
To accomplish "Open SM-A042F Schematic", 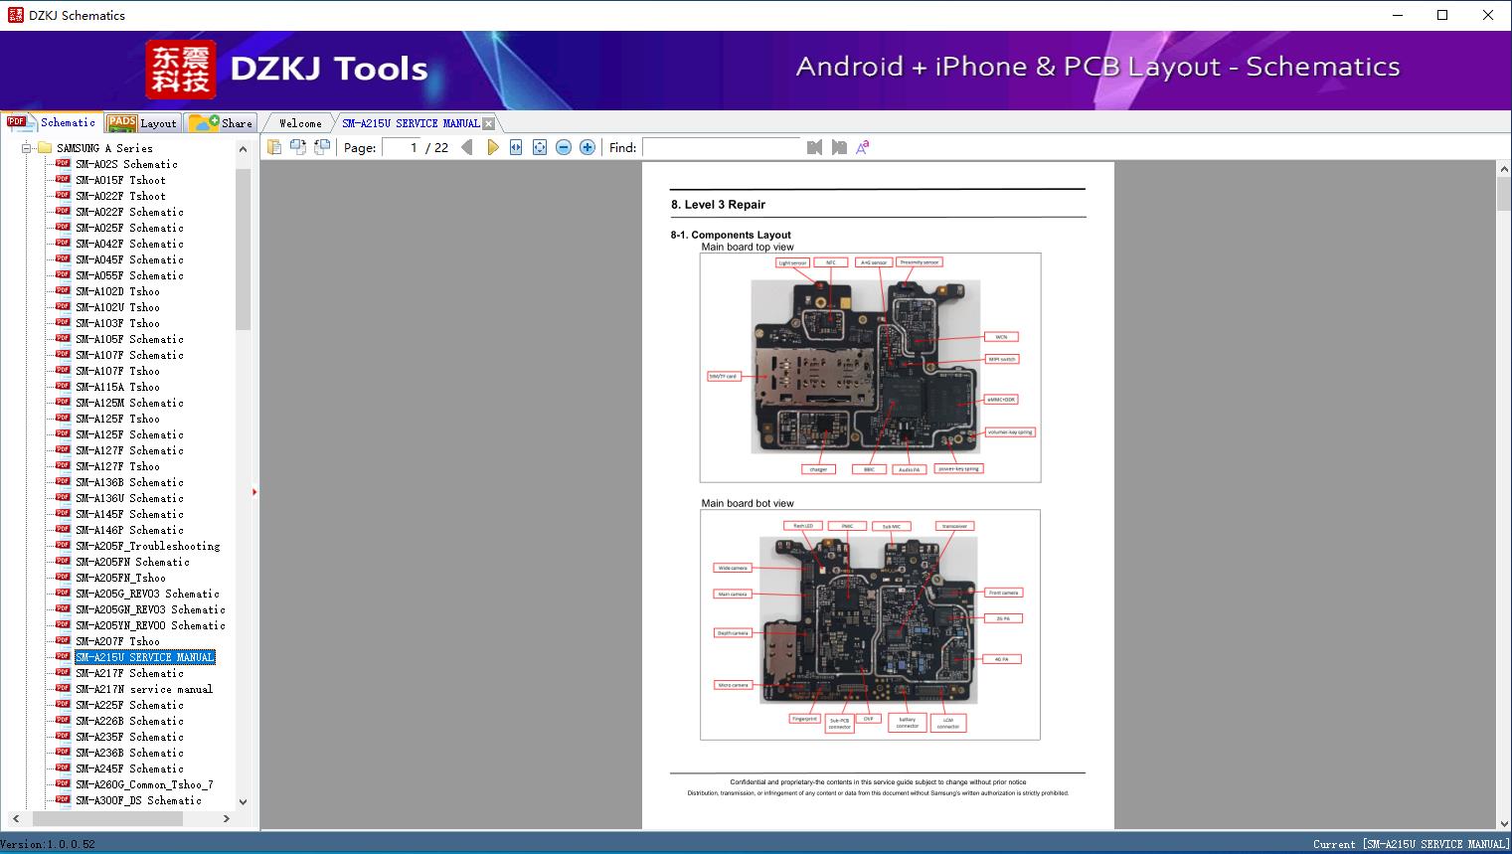I will (x=129, y=244).
